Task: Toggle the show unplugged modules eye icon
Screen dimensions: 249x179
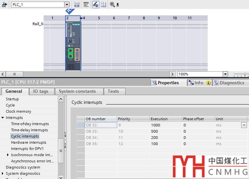Action: [x=96, y=5]
